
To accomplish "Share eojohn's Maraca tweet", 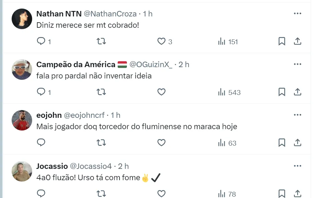I will pos(298,143).
